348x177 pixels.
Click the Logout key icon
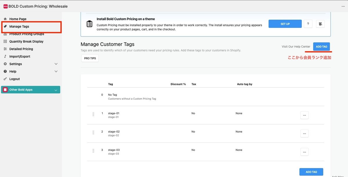(x=5, y=79)
